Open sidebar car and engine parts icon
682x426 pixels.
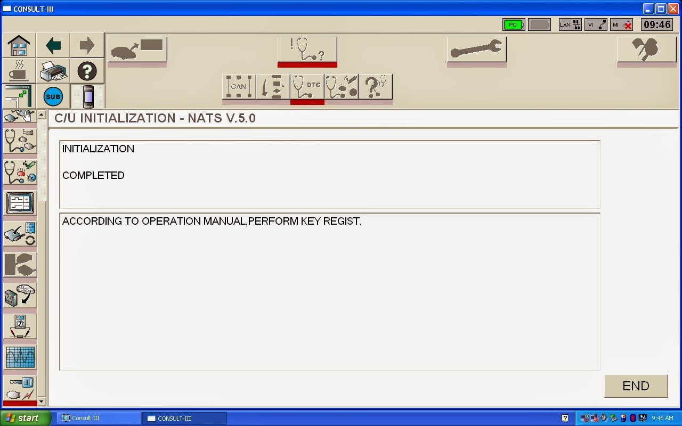(x=20, y=296)
